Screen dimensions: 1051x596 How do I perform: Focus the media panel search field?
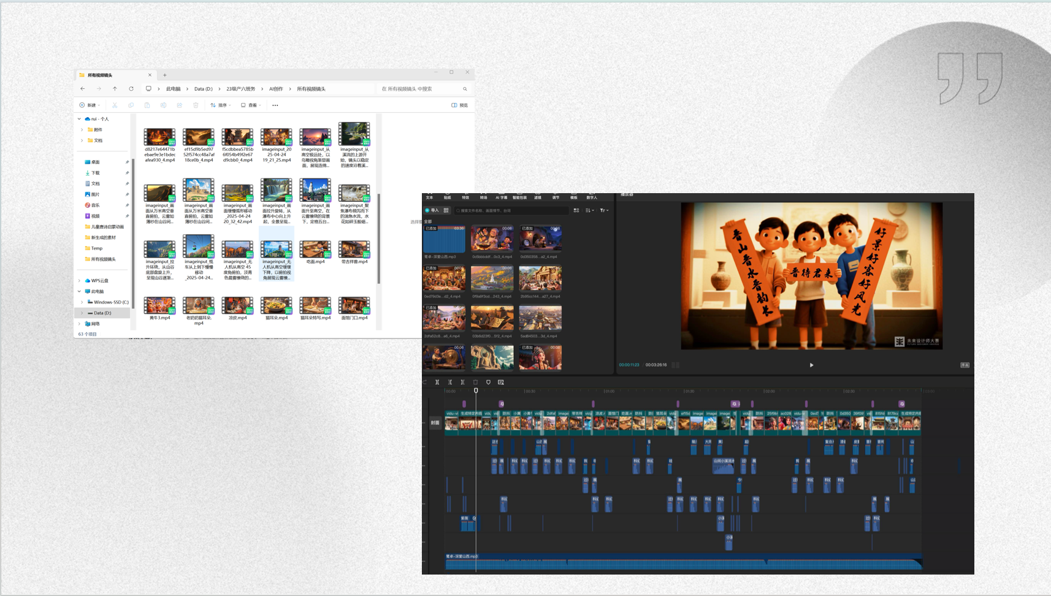(x=512, y=210)
